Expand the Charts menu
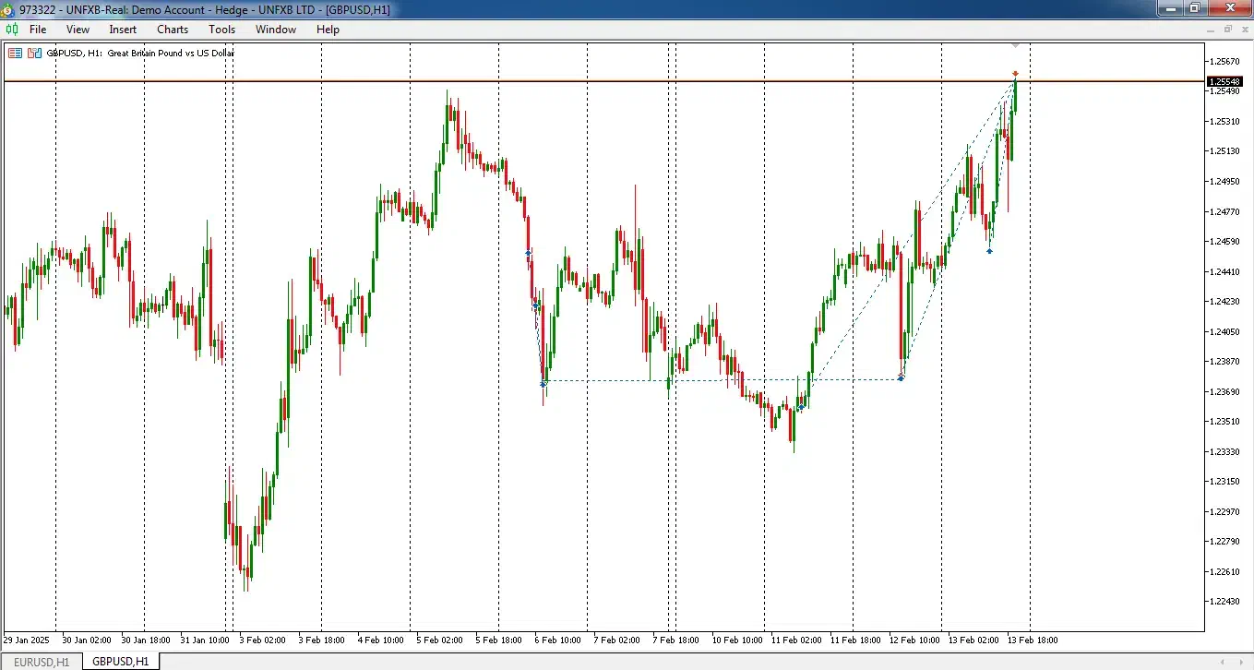 (173, 30)
